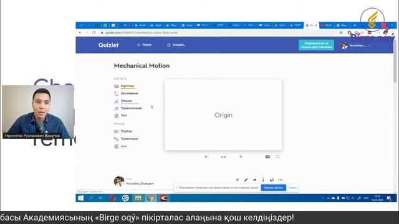399x224 pixels.
Task: Click the page vertical scrollbar
Action: click(395, 61)
